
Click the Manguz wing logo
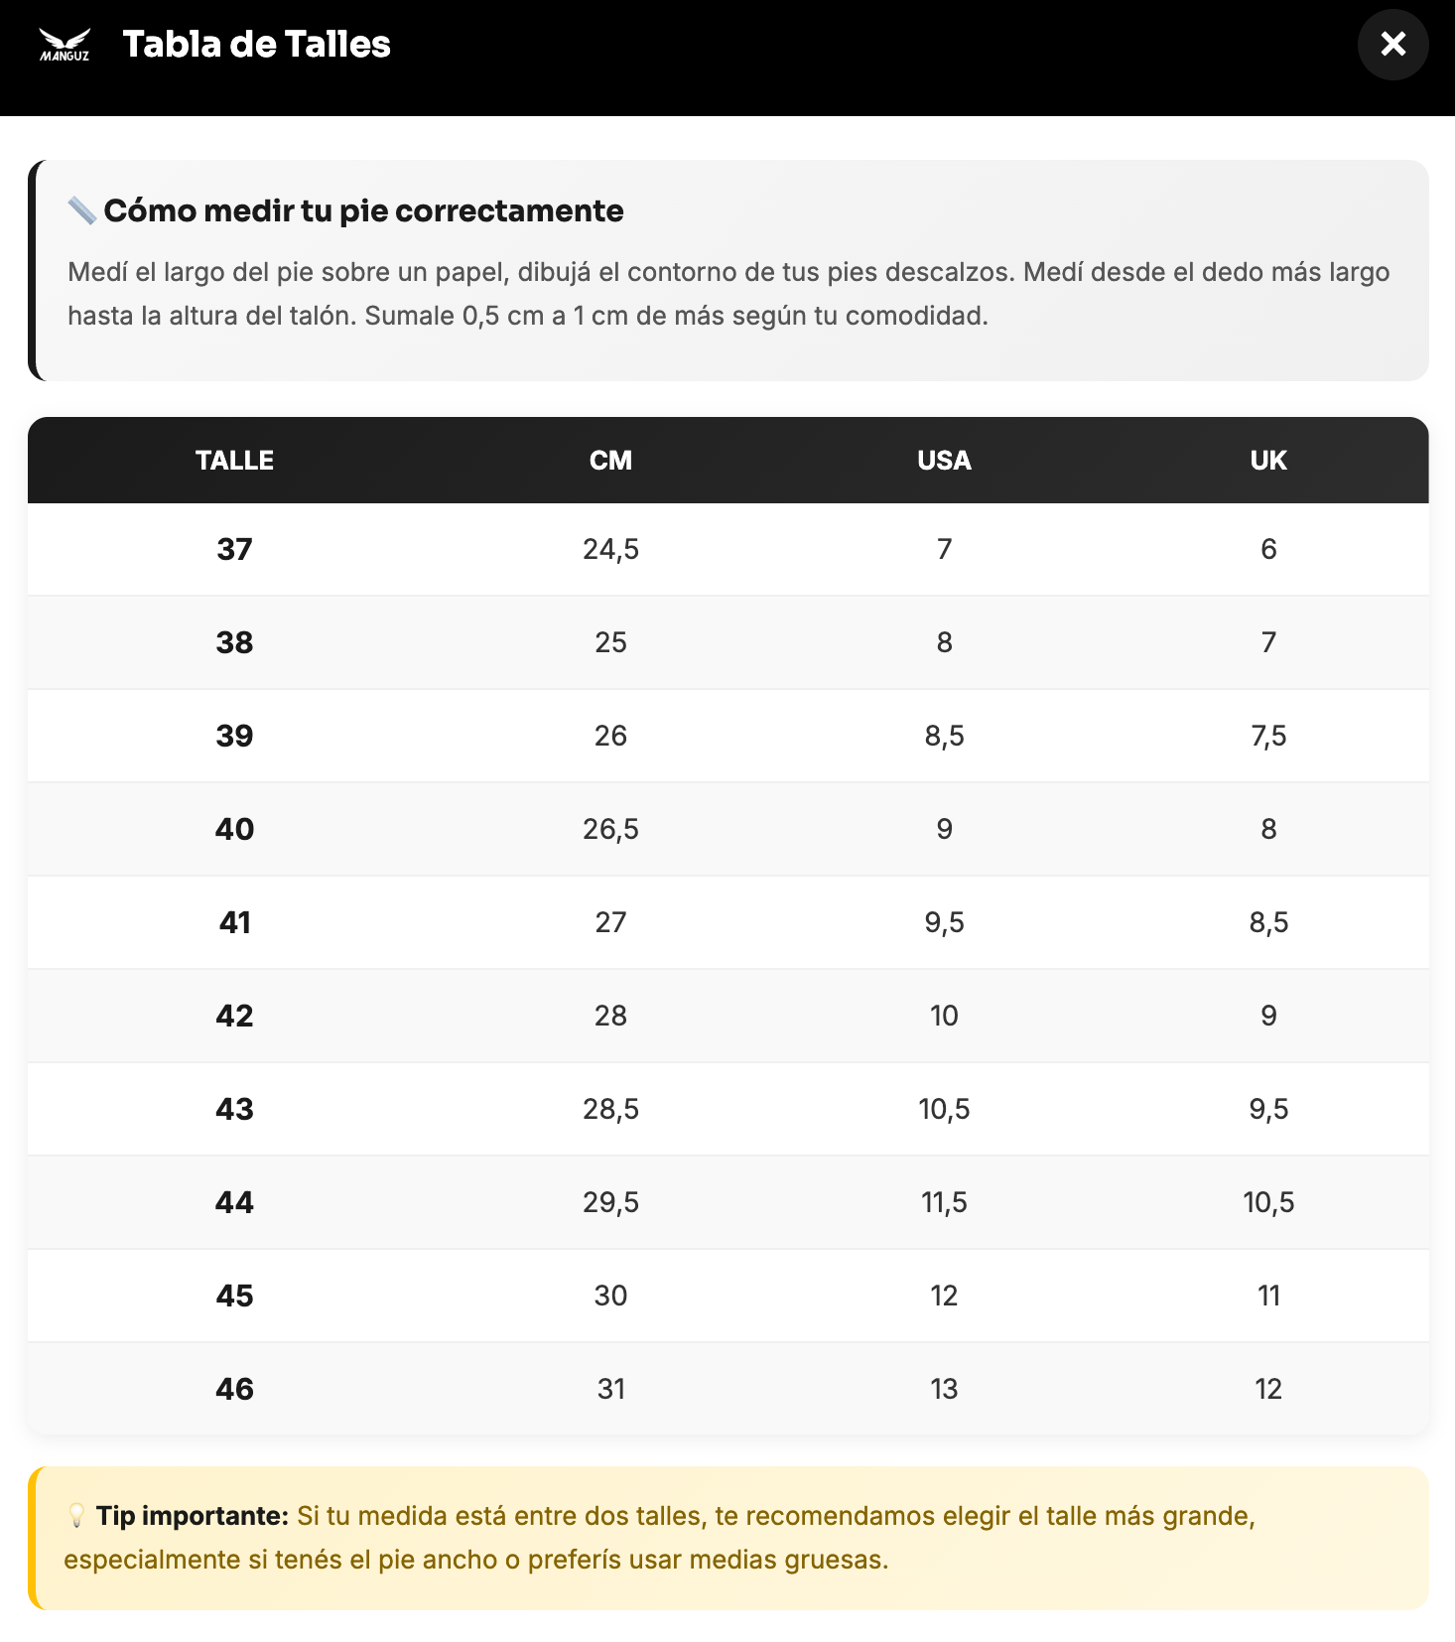click(65, 45)
